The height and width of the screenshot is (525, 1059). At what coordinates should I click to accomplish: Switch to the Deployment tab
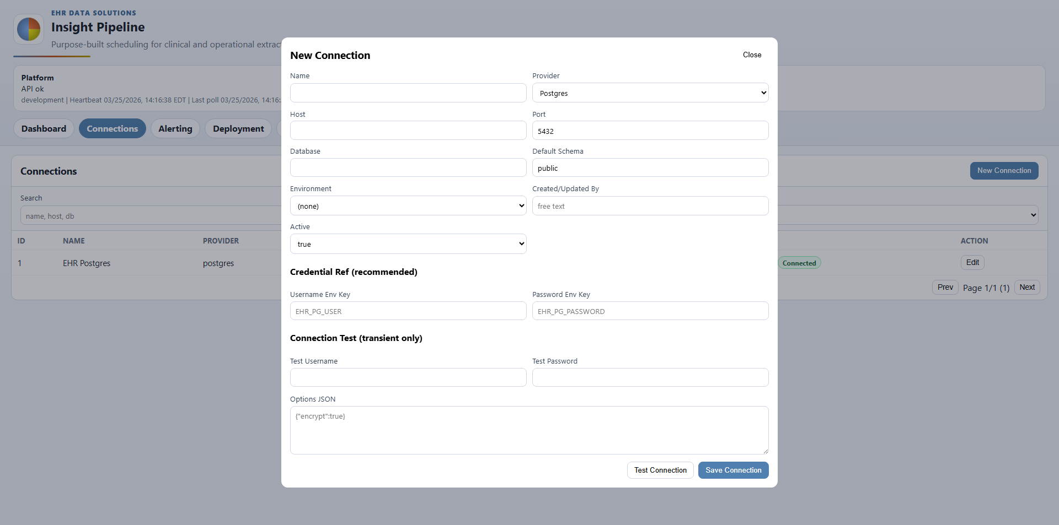tap(238, 128)
